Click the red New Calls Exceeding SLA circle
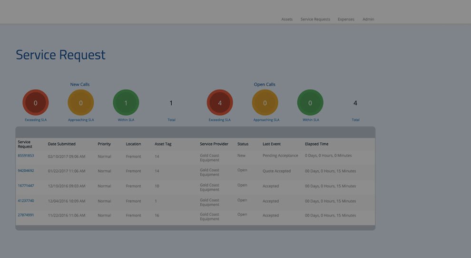The width and height of the screenshot is (471, 258). point(36,102)
